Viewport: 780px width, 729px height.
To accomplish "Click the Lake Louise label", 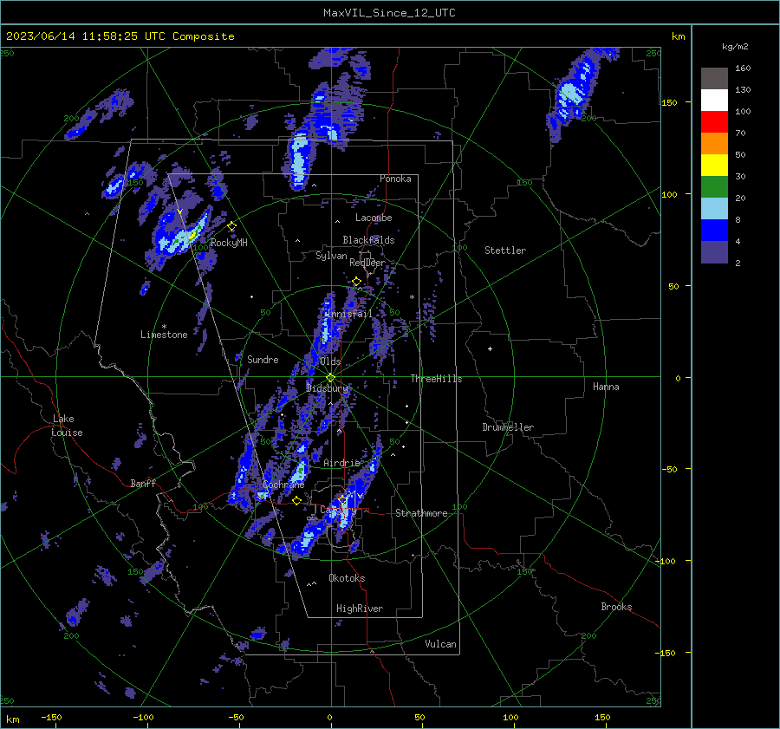I will point(67,426).
